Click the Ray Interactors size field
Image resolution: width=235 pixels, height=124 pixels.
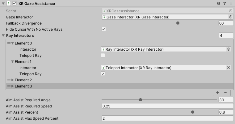226,36
